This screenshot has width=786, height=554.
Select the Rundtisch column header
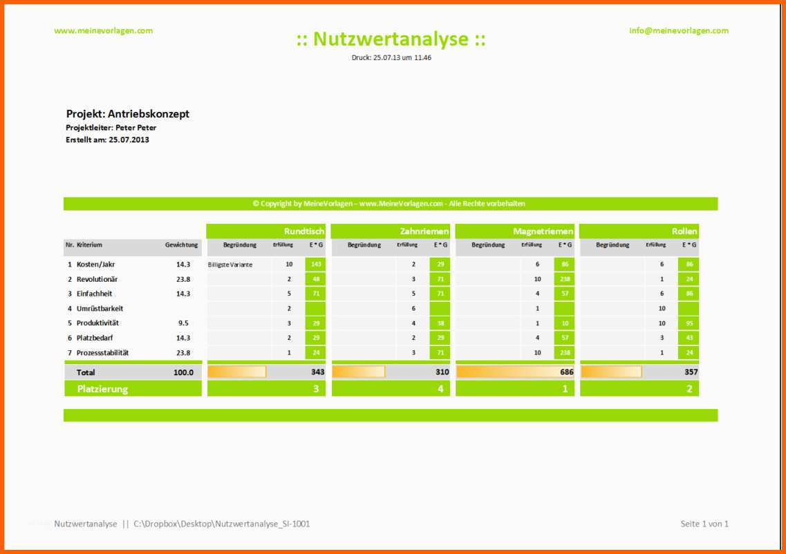266,231
